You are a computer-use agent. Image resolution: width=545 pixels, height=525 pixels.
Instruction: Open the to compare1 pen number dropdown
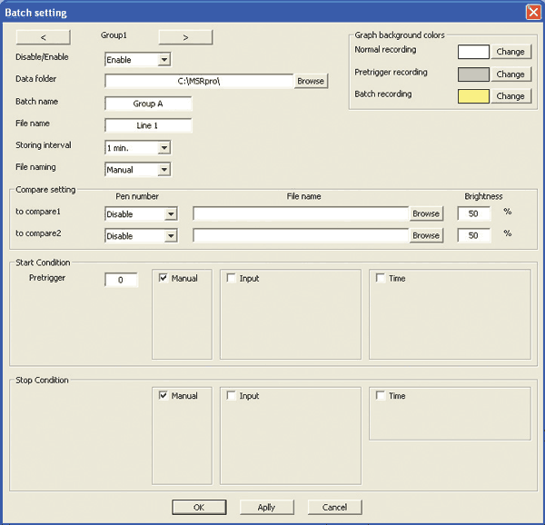coord(170,214)
